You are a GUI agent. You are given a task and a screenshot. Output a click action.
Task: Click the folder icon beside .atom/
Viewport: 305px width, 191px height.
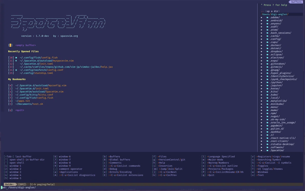267,30
